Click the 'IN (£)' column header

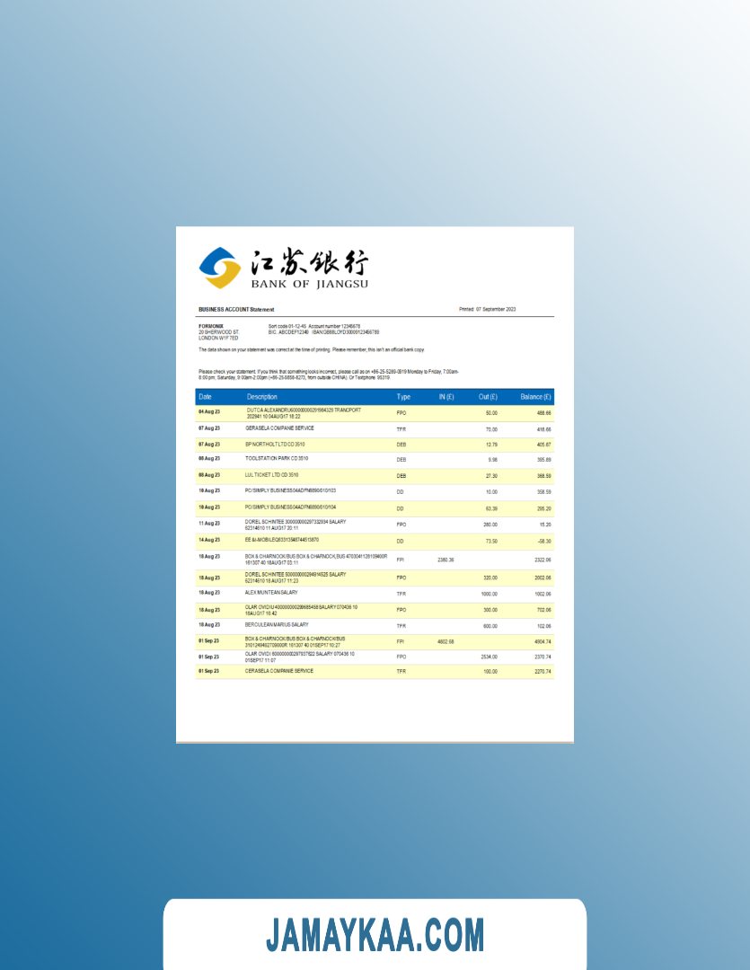[x=446, y=397]
